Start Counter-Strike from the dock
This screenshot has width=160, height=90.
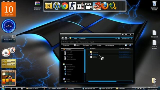(x=72, y=6)
